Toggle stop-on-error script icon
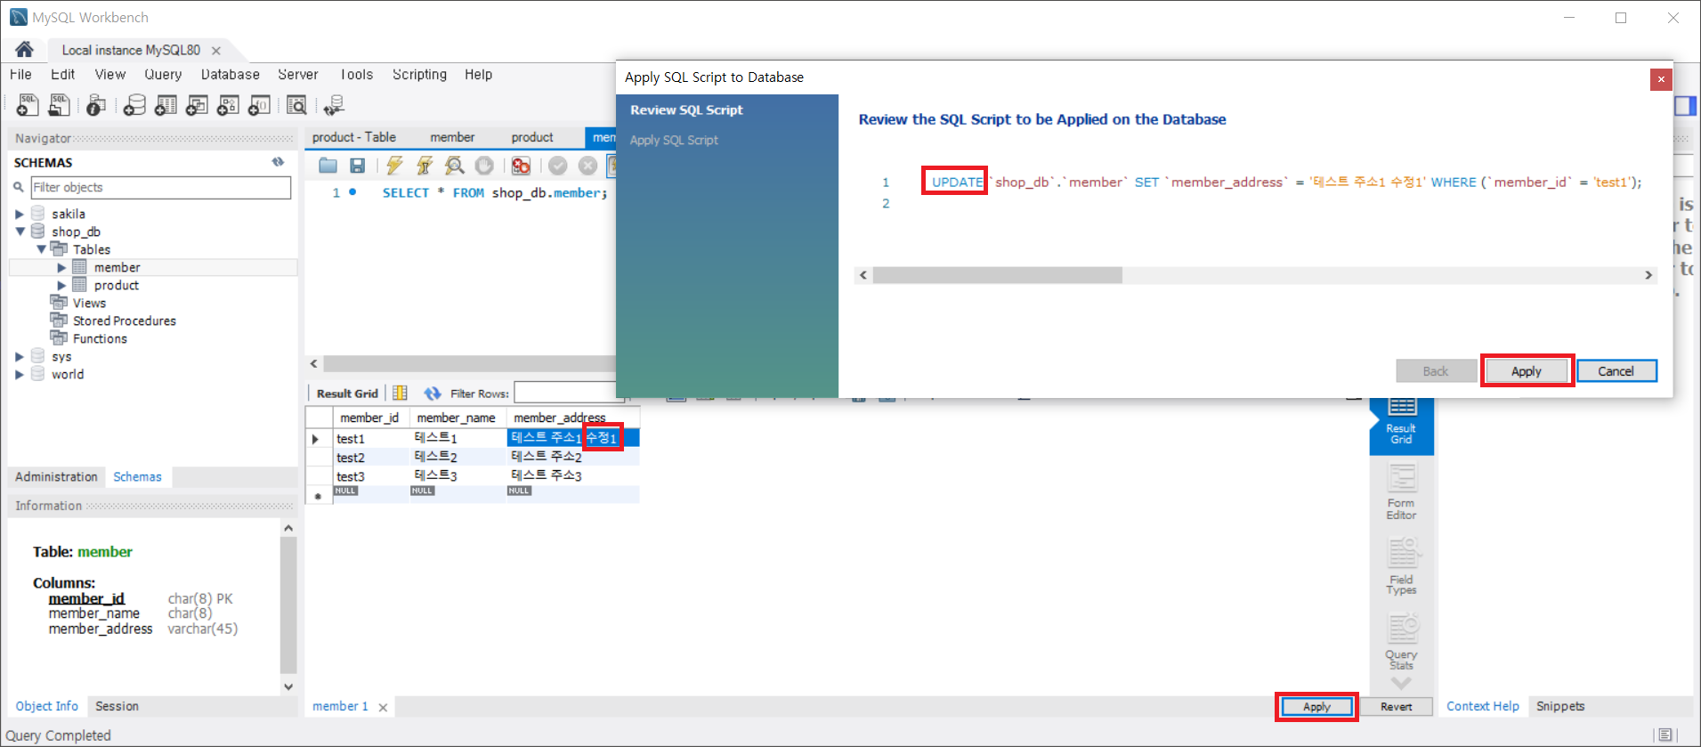The image size is (1701, 747). tap(521, 165)
